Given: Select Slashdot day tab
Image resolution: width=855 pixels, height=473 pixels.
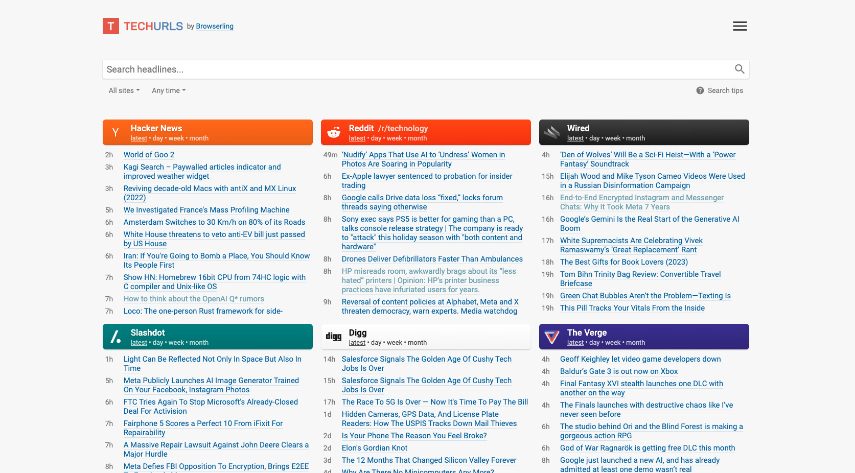Looking at the screenshot, I should (x=158, y=343).
